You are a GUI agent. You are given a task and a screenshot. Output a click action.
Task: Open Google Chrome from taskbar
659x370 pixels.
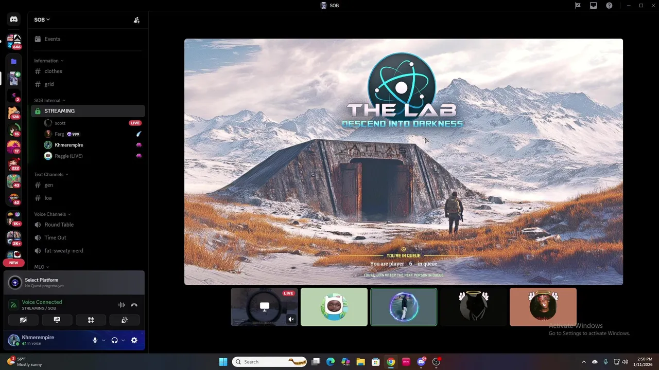coord(391,362)
